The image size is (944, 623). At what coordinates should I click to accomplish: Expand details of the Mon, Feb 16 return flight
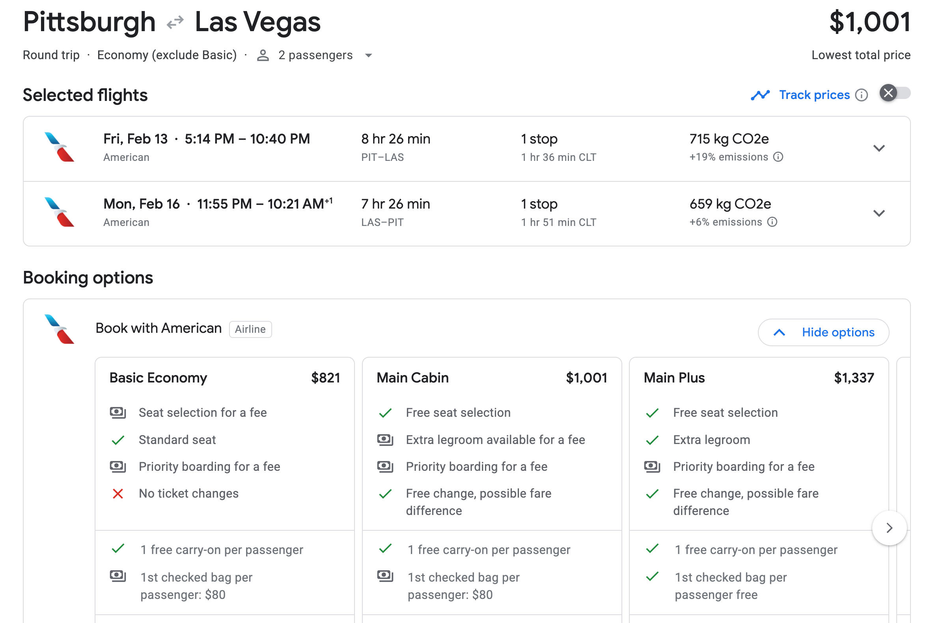pyautogui.click(x=879, y=213)
